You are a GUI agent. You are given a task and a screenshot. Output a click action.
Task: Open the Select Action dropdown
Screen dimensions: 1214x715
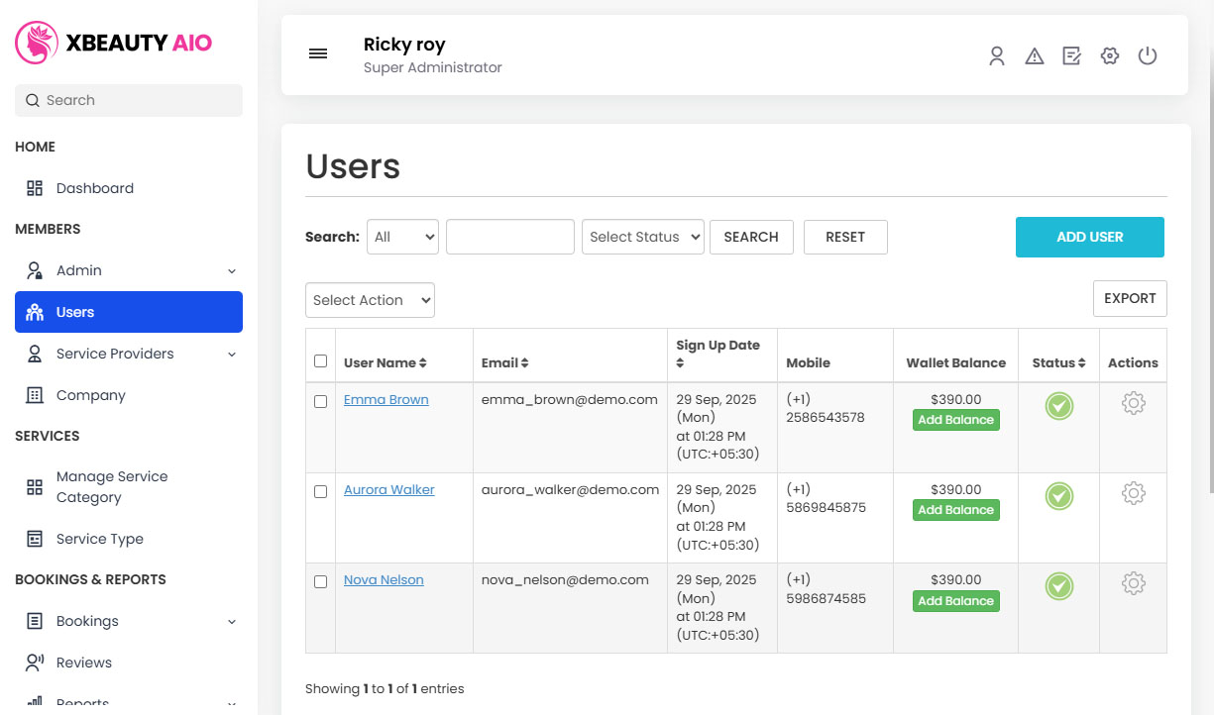(x=370, y=299)
